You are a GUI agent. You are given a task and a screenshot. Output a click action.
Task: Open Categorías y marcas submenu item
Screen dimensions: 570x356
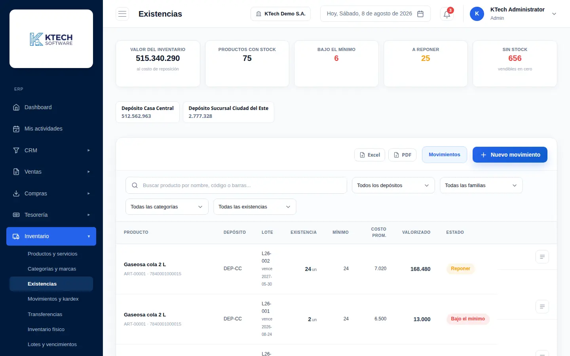(51, 269)
